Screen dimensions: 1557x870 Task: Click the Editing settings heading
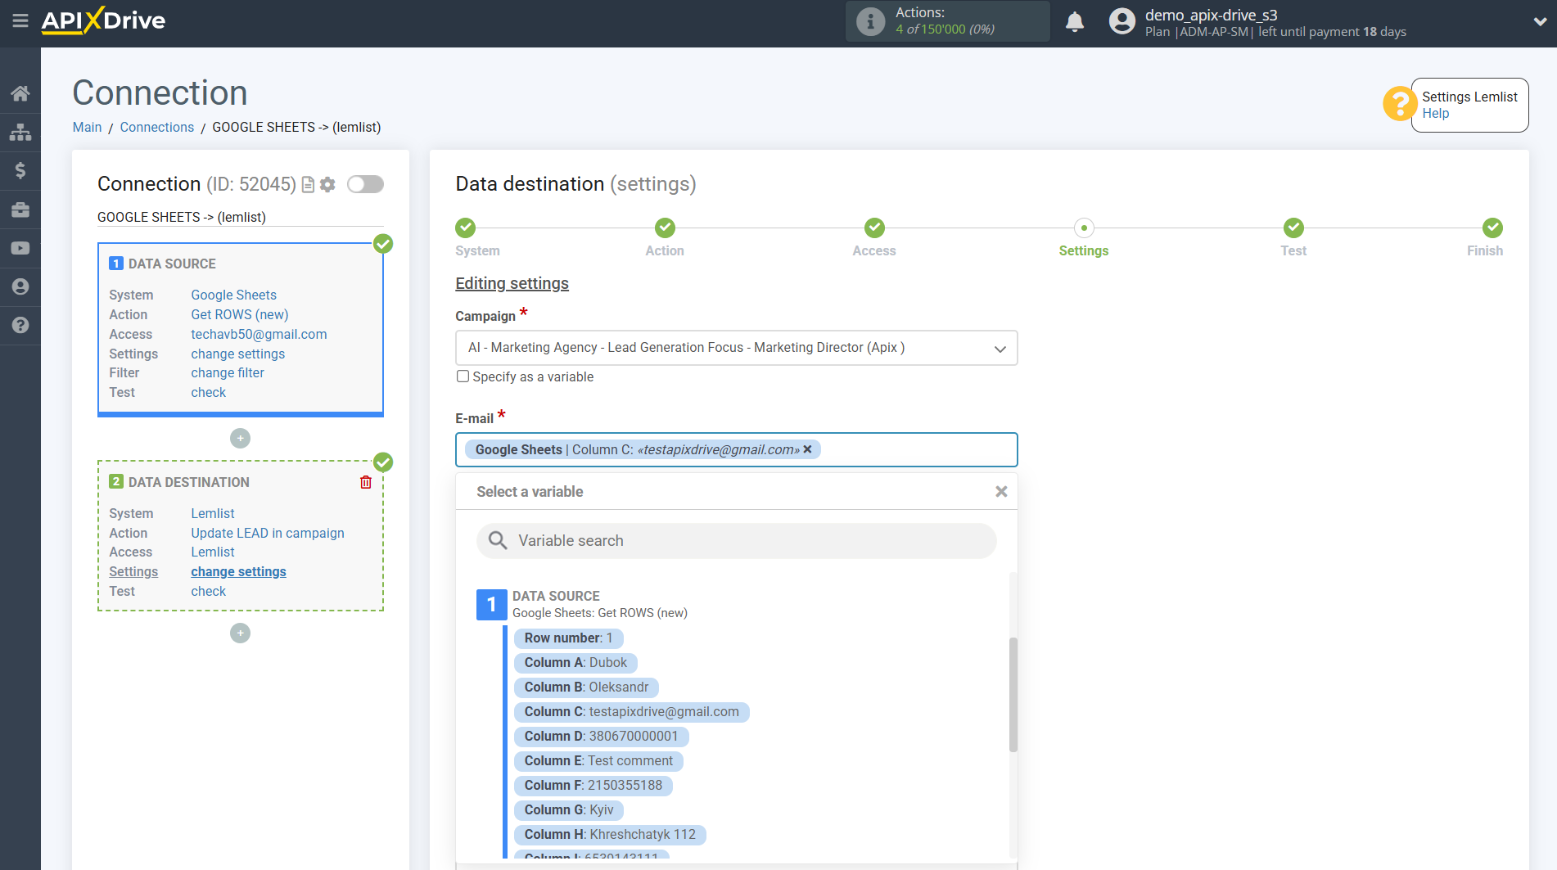(512, 283)
